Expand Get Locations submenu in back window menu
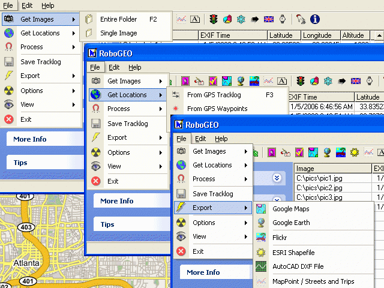The height and width of the screenshot is (288, 384). coord(74,33)
